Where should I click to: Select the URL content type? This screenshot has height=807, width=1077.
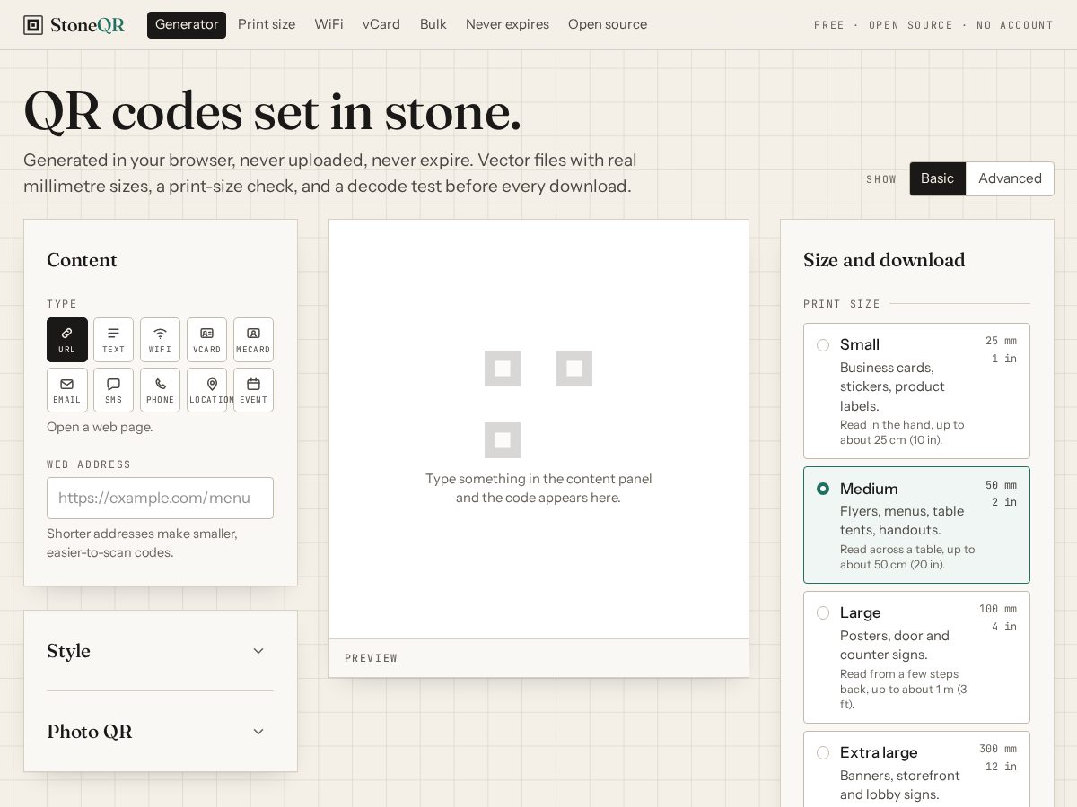[x=67, y=340]
